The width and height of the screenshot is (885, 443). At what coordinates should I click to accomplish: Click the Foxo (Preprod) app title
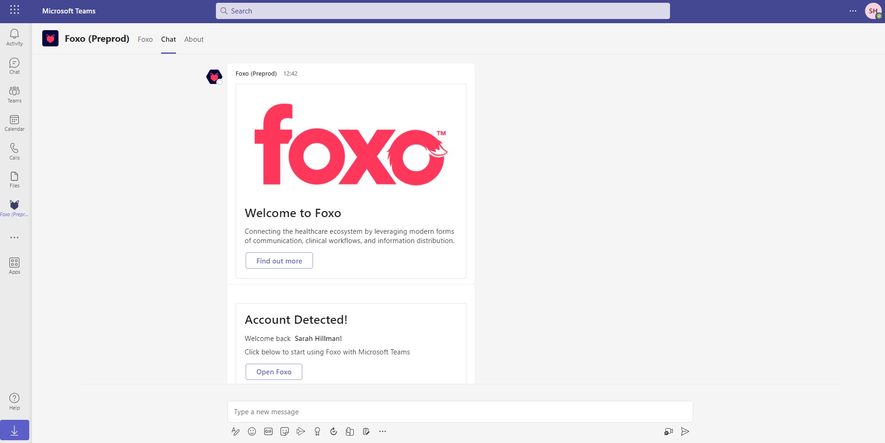97,39
